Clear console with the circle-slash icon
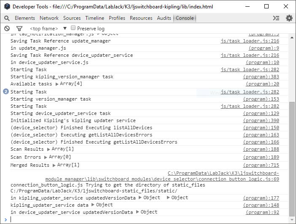296x224 pixels. (x=7, y=28)
